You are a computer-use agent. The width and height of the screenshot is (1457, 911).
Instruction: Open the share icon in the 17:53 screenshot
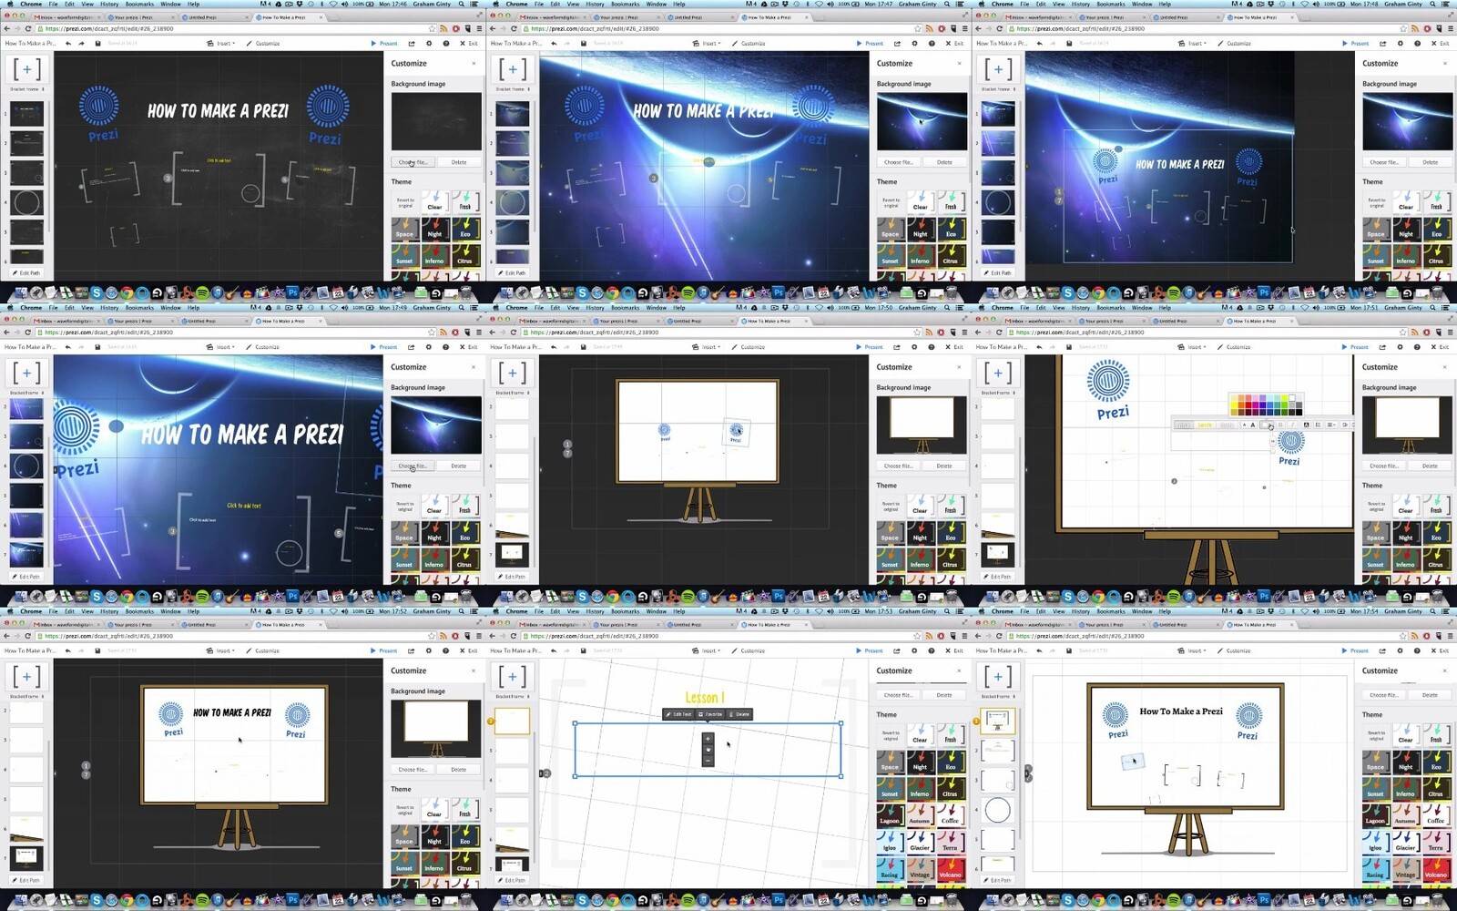[896, 650]
